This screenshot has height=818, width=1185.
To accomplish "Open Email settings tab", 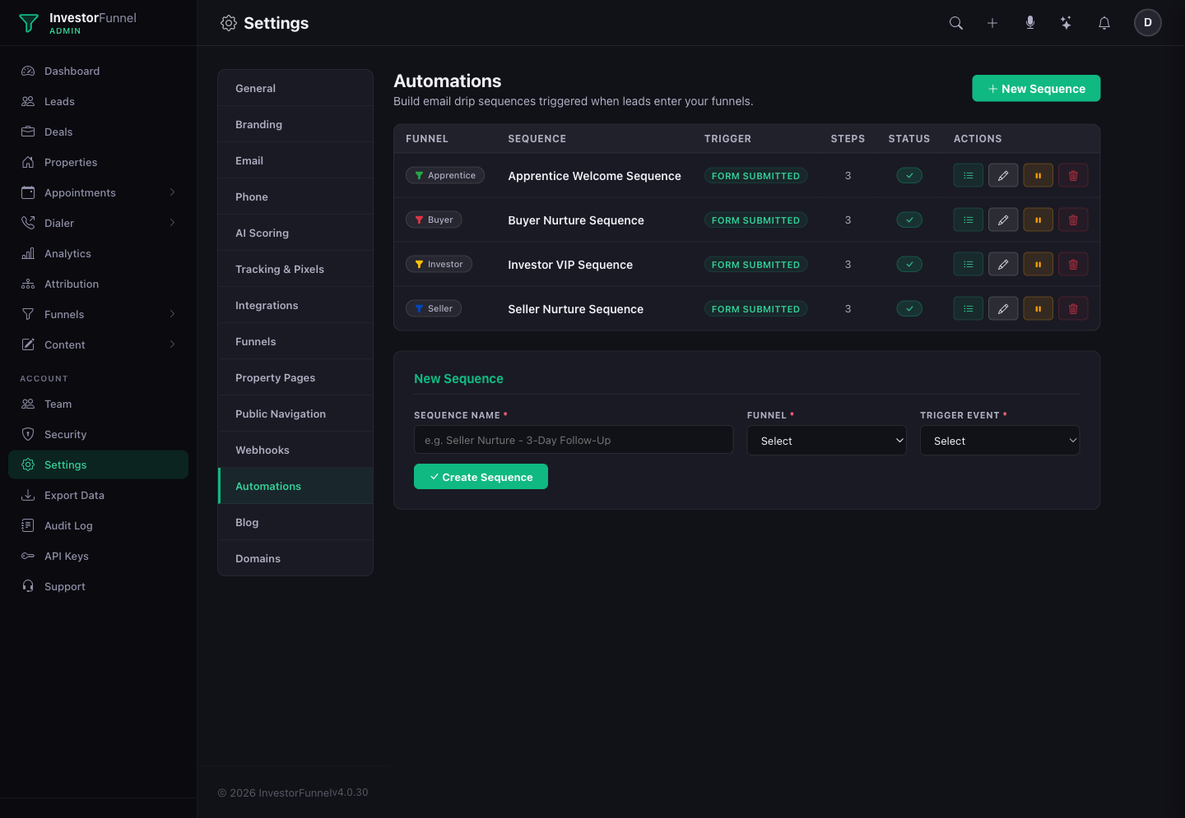I will (295, 160).
